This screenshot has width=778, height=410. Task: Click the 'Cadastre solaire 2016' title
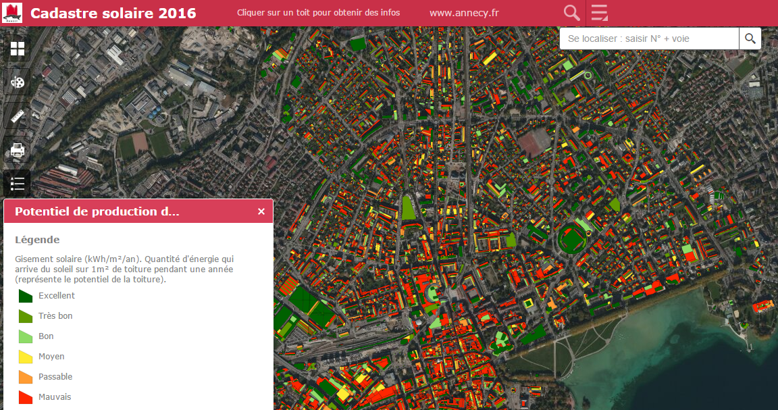click(x=113, y=13)
